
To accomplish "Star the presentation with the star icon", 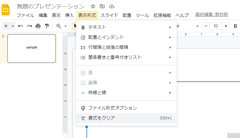I will point(93,6).
